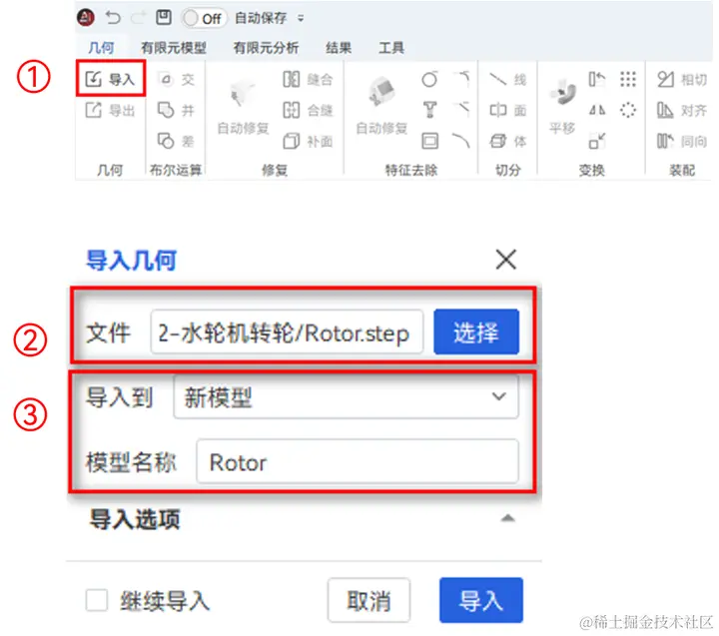Select the 线 (Line) split tool
The width and height of the screenshot is (719, 636).
(x=507, y=80)
